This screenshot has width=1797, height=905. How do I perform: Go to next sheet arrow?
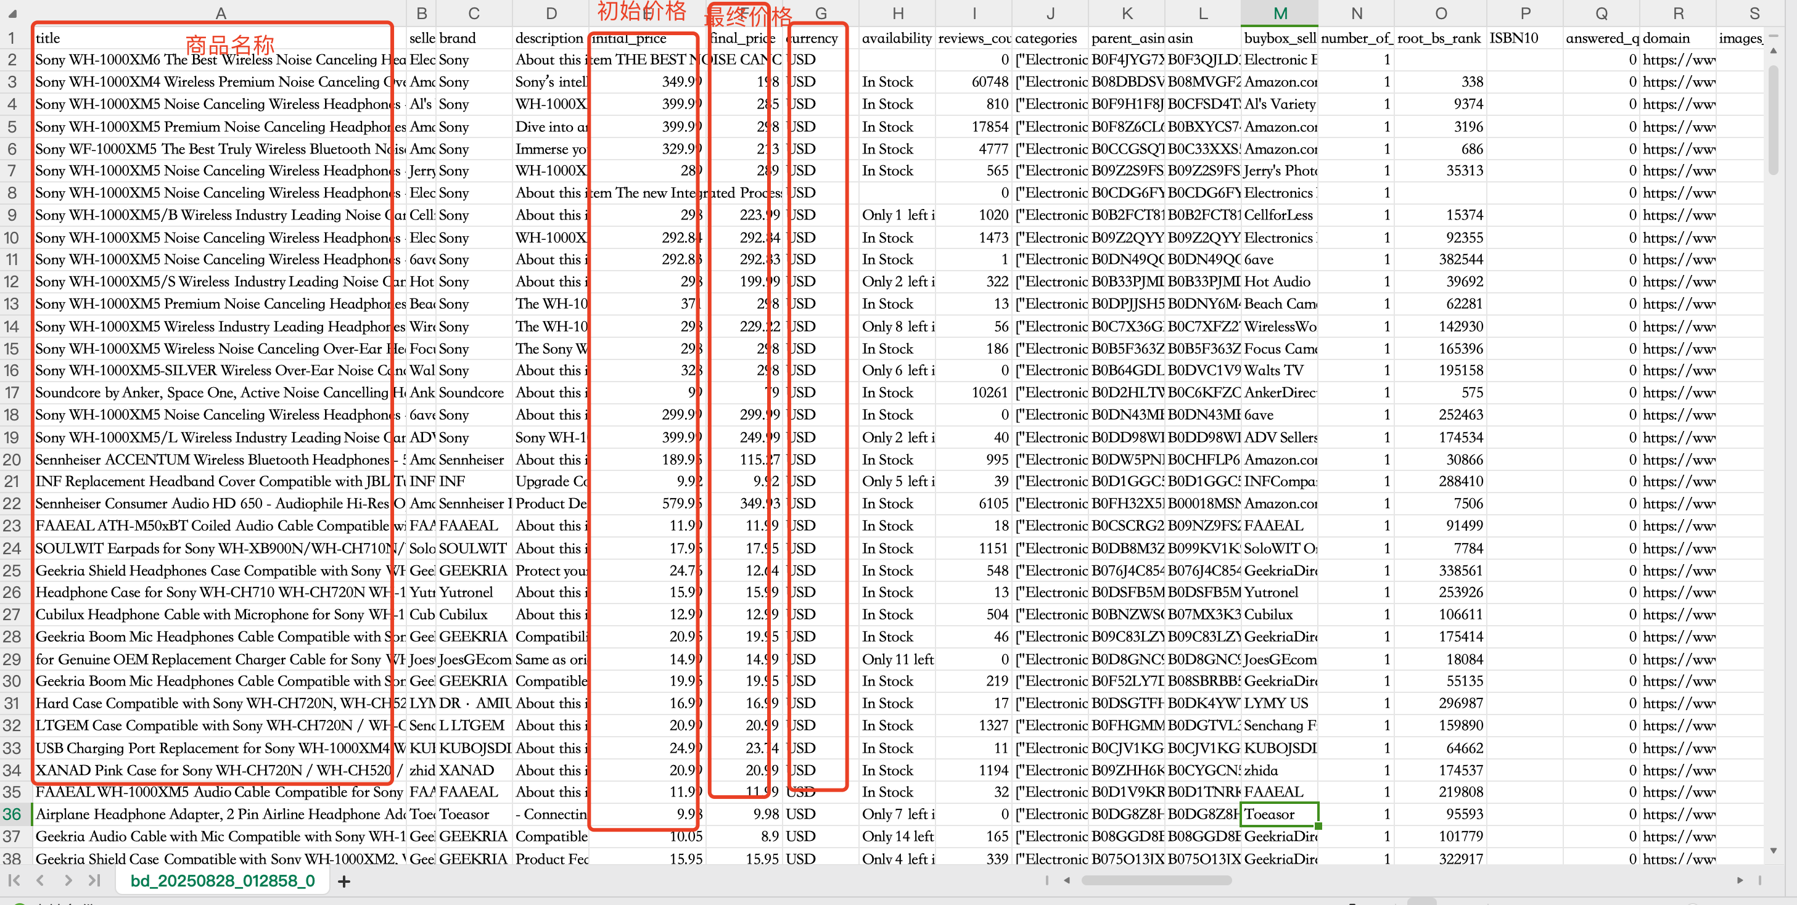click(x=68, y=880)
